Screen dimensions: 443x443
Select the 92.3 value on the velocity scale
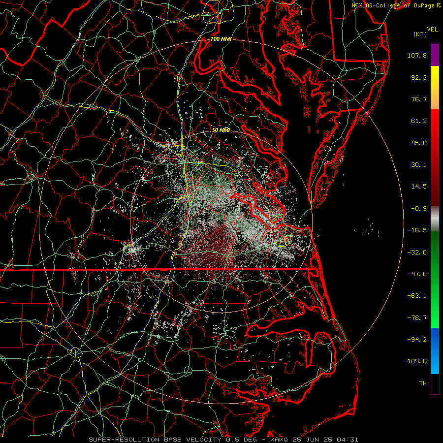(x=419, y=77)
